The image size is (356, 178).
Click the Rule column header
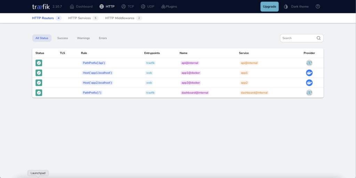84,53
